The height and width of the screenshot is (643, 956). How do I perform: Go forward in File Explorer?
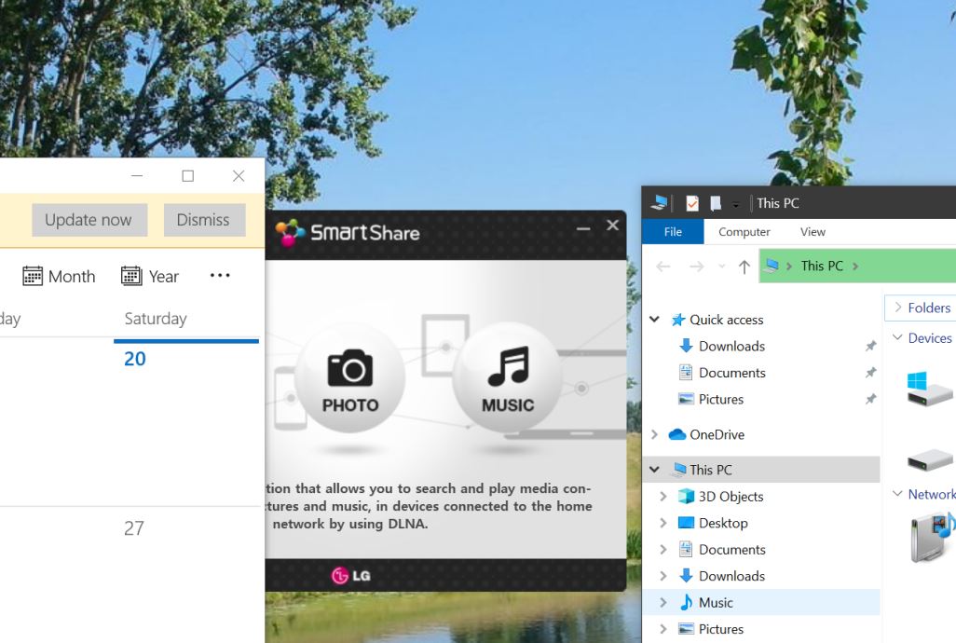pos(696,267)
